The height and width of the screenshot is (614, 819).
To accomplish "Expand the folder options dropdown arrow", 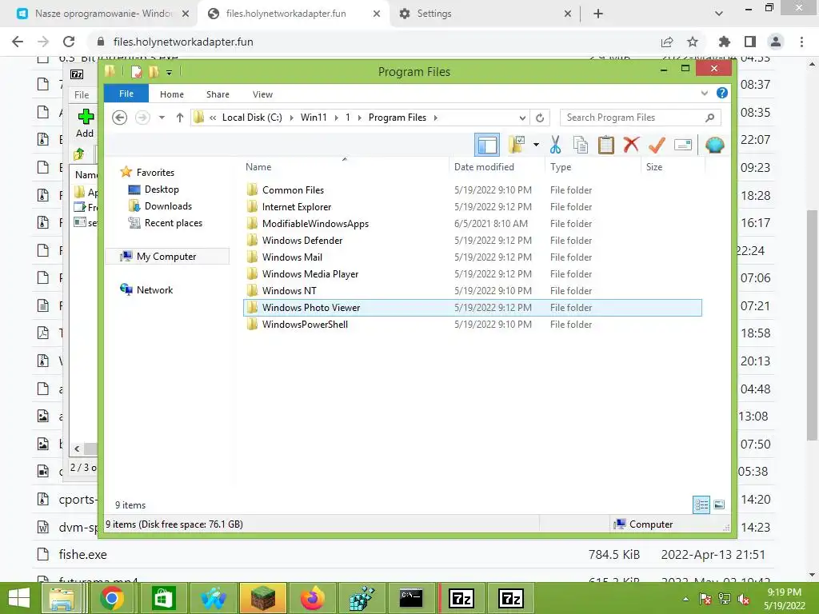I will [536, 145].
